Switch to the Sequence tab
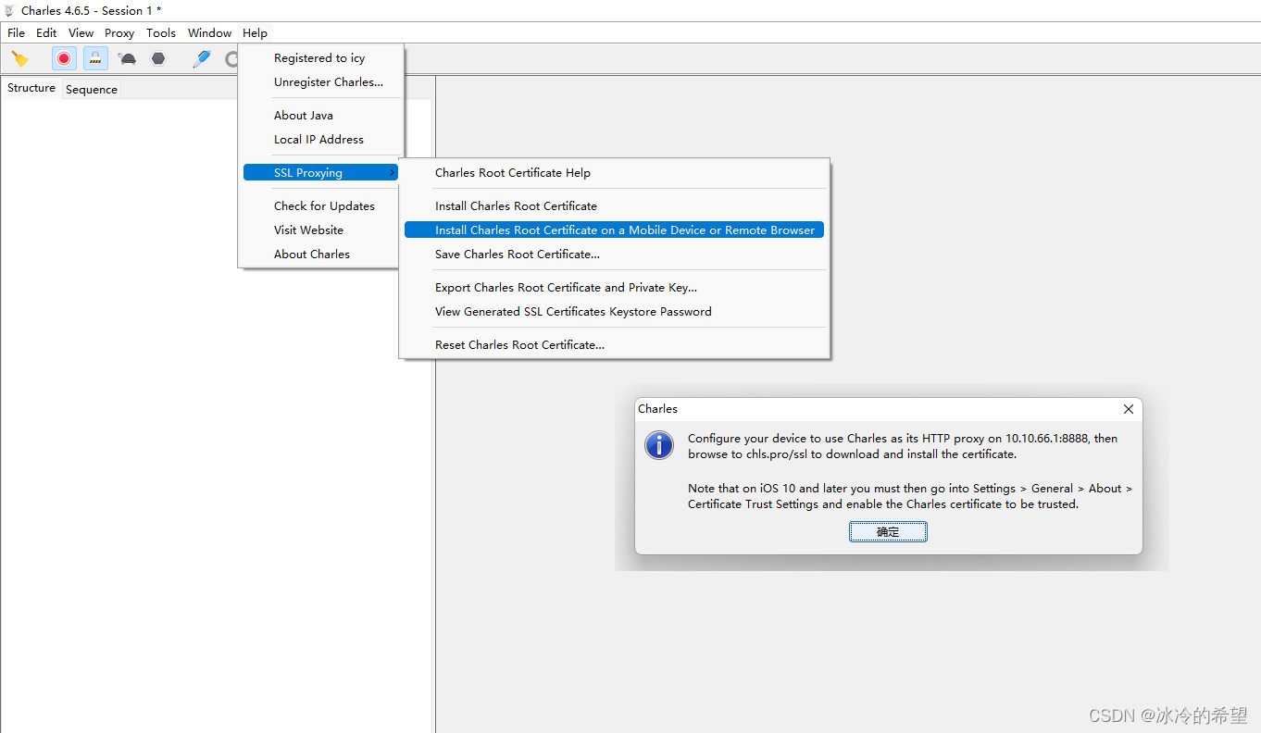 [92, 89]
